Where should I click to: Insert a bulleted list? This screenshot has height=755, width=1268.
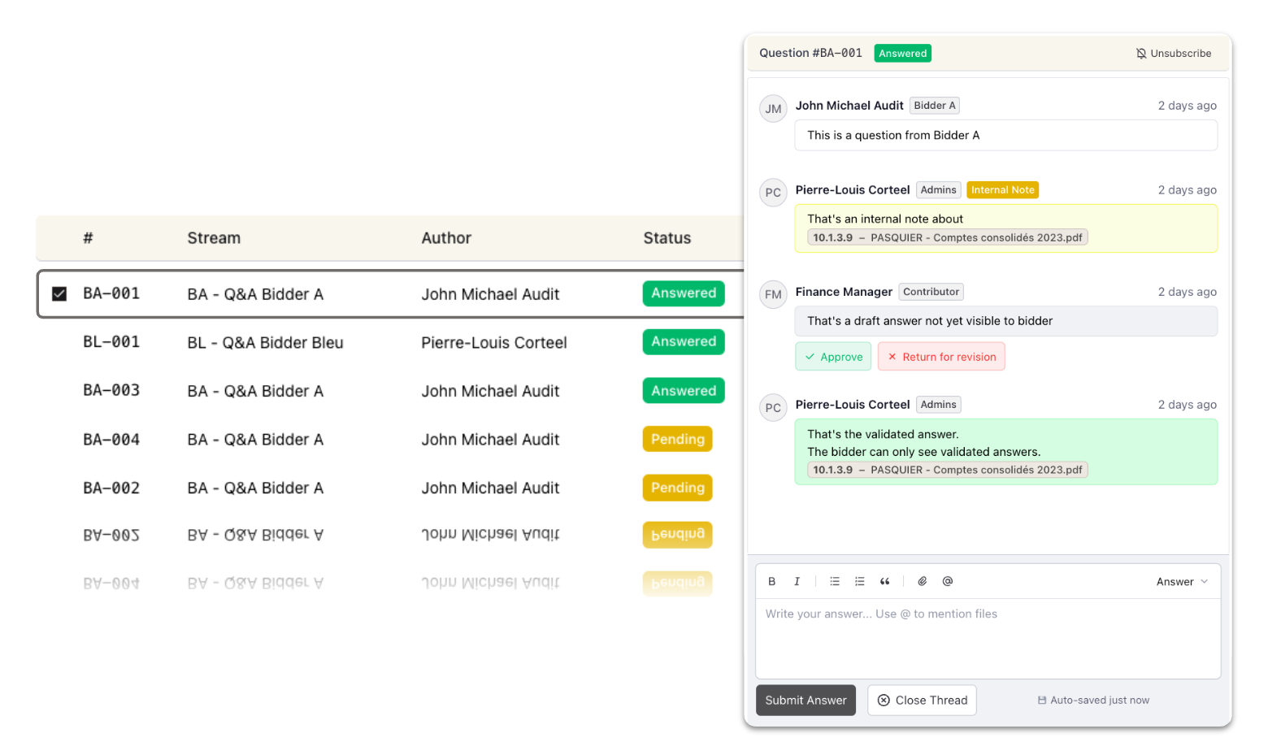(x=834, y=581)
